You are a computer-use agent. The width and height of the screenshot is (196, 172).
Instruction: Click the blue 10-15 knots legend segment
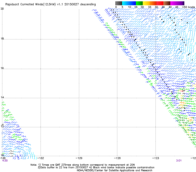(132, 3)
